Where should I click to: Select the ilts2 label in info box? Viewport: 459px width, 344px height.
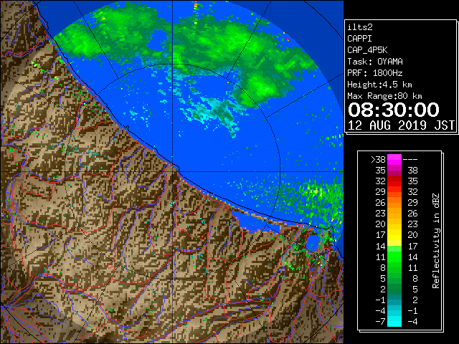[x=360, y=27]
